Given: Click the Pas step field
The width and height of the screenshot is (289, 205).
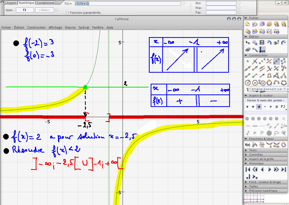Looking at the screenshot, I should (x=221, y=13).
